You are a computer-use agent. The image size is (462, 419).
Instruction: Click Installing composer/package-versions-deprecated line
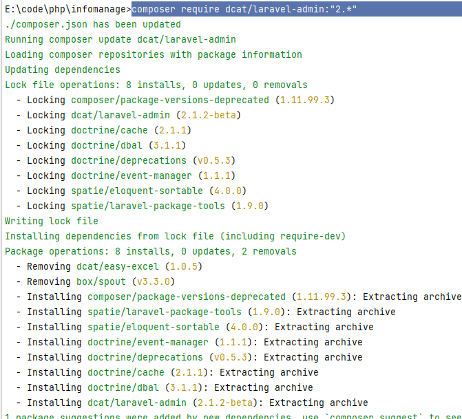click(x=239, y=297)
